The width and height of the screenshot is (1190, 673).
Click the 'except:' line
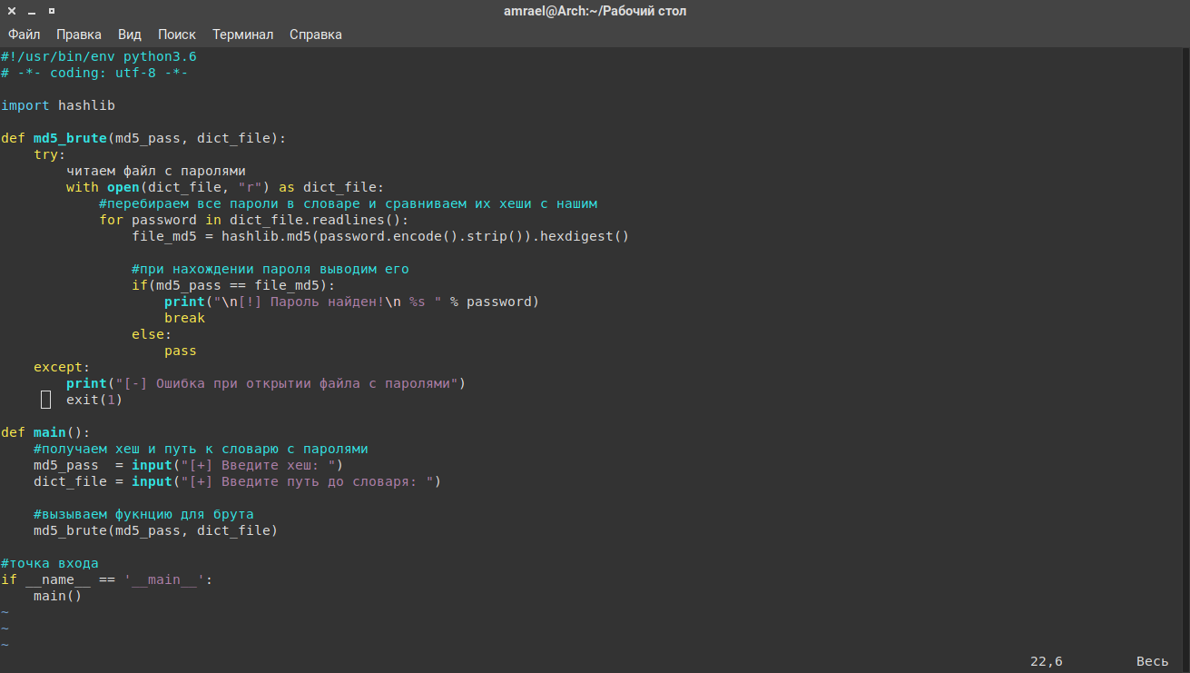[62, 367]
